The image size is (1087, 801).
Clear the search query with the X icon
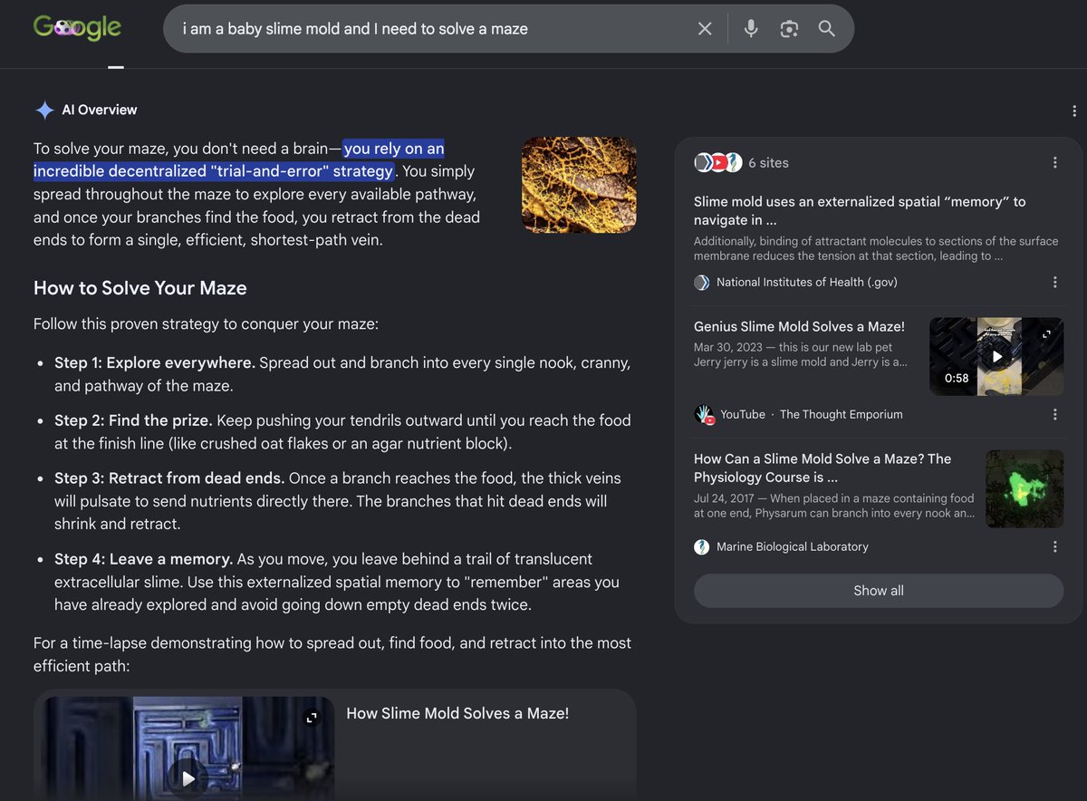(705, 29)
